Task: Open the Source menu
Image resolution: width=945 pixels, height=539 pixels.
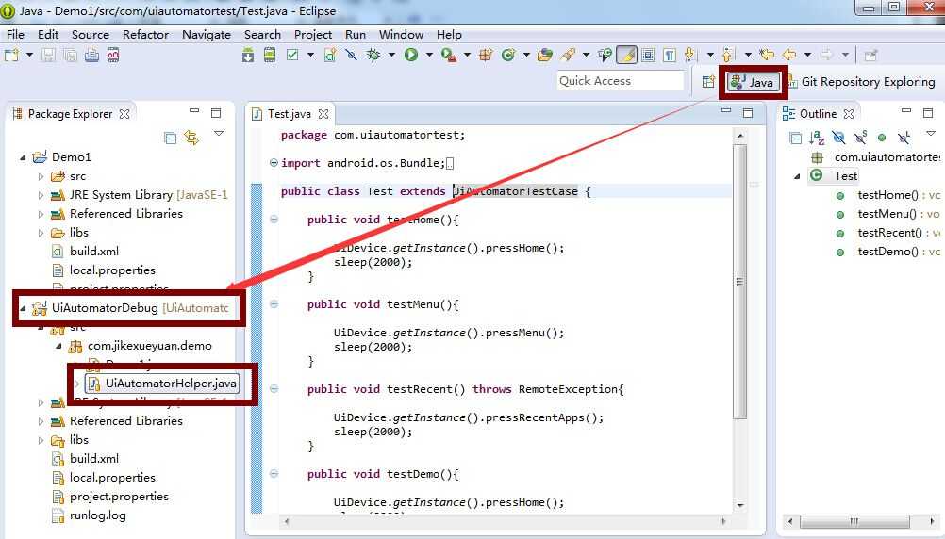Action: [91, 34]
